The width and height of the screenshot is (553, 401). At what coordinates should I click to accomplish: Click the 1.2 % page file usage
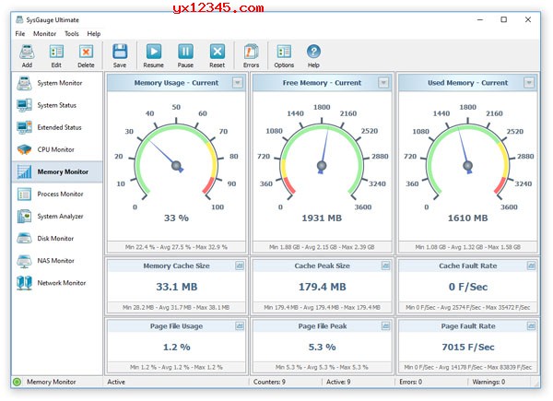177,347
